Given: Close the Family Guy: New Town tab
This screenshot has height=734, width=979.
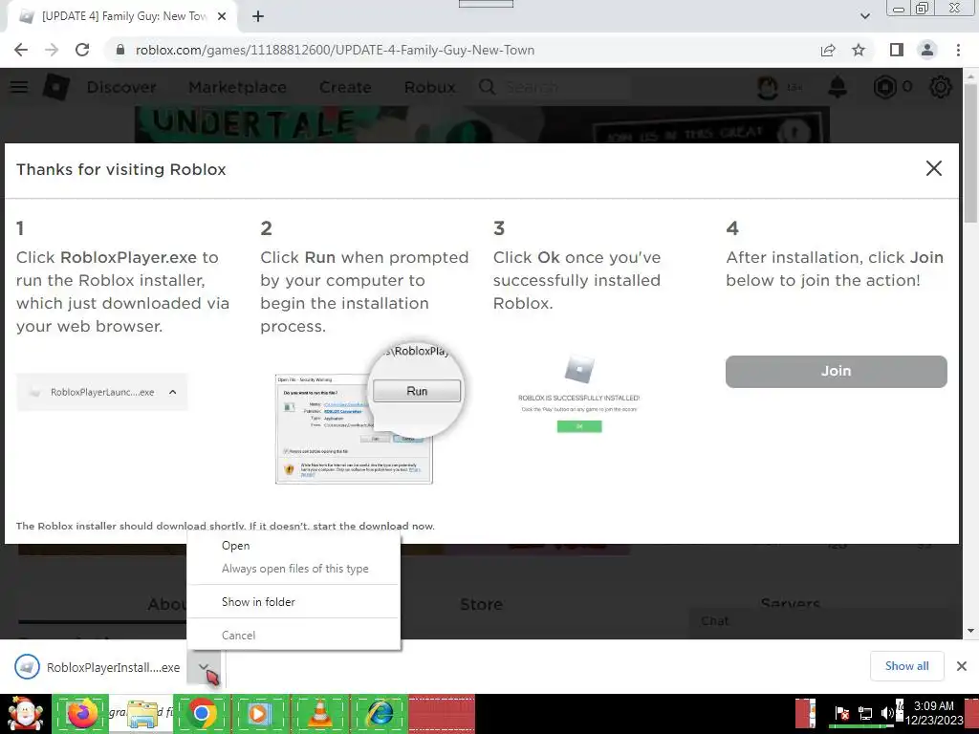Looking at the screenshot, I should coord(222,17).
